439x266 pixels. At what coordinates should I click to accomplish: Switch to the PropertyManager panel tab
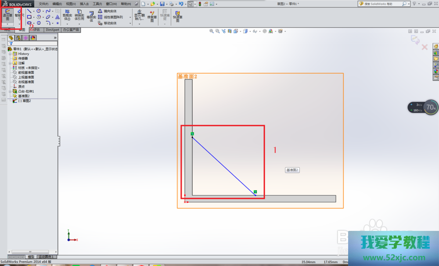coord(18,38)
